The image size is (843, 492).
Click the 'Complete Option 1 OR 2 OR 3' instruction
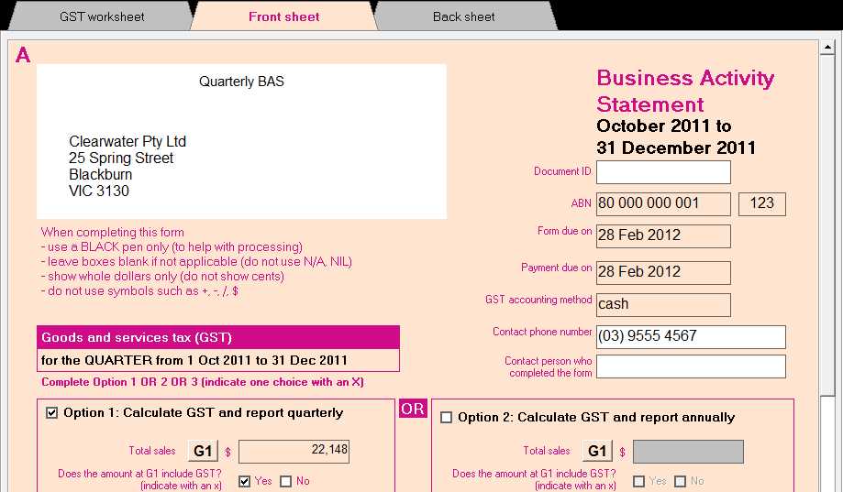202,382
